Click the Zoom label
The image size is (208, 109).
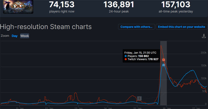(5, 36)
